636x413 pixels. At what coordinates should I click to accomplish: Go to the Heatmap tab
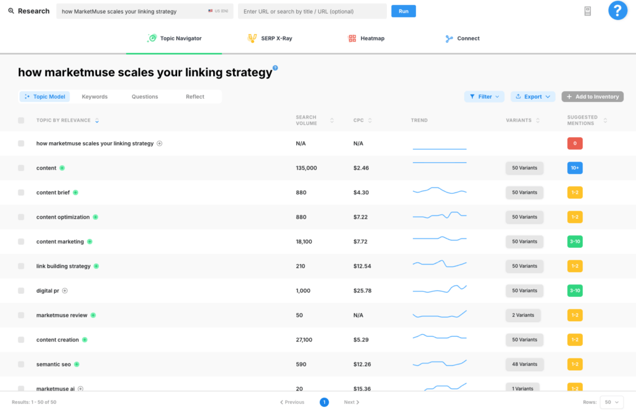(366, 38)
